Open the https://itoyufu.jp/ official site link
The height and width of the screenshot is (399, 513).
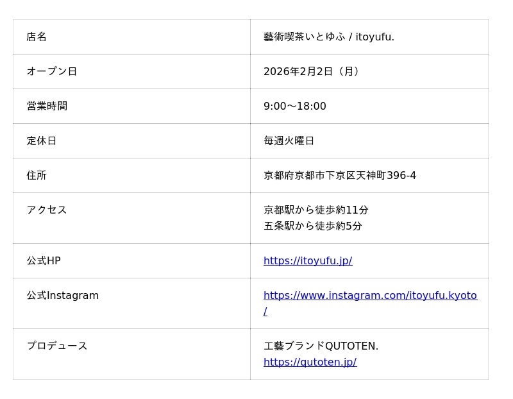(308, 261)
